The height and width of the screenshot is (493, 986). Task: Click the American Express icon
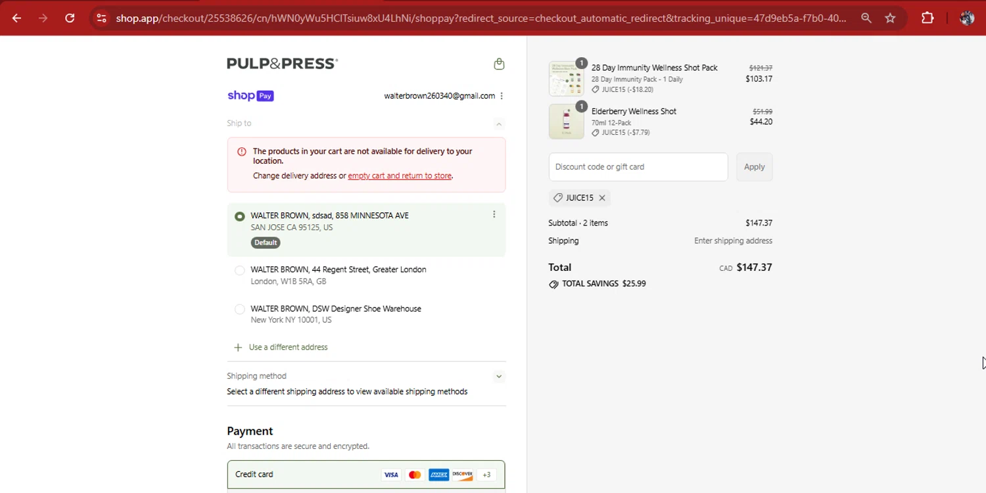click(x=438, y=475)
